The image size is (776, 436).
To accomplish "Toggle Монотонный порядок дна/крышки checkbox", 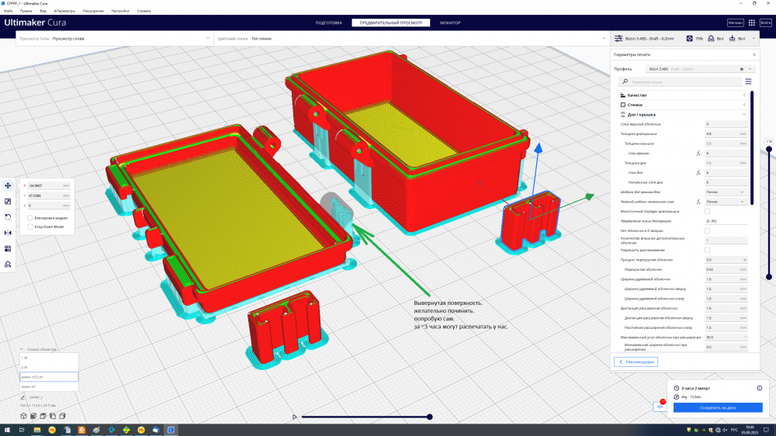I will click(x=707, y=211).
